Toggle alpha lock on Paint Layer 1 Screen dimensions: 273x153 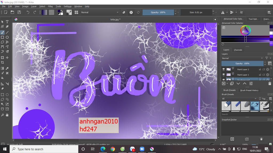pos(268,75)
